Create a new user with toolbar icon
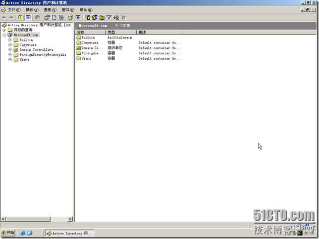This screenshot has width=319, height=239. tap(88, 17)
